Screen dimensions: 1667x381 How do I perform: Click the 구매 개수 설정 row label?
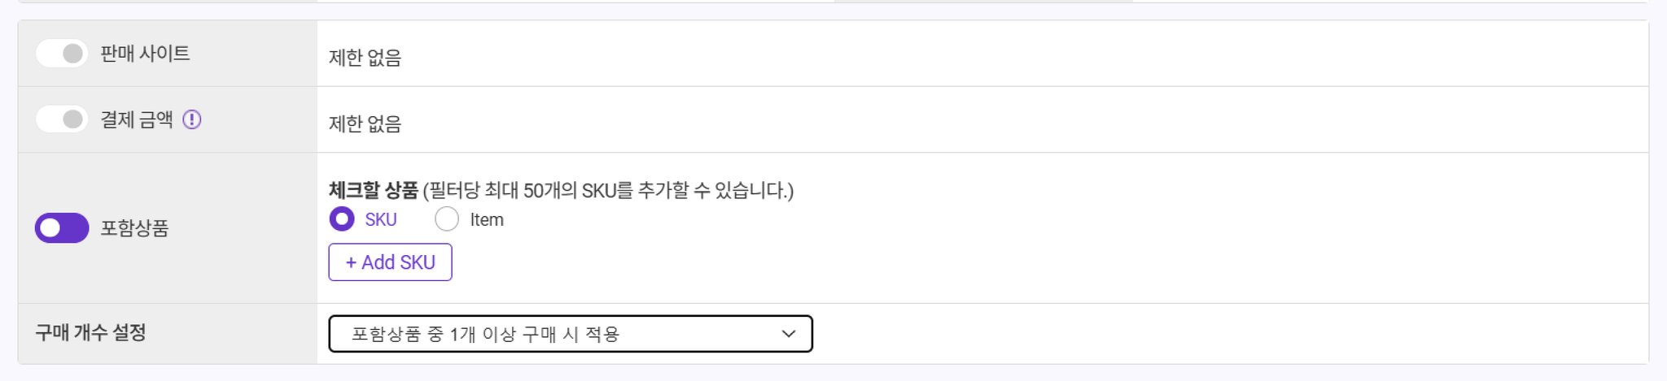pos(90,332)
